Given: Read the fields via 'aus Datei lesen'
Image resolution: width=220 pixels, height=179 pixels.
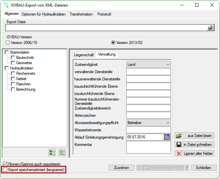Looking at the screenshot, I should point(194,136).
